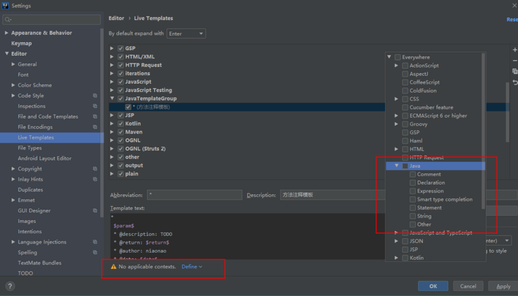518x296 pixels.
Task: Toggle the 方法注释模板 template checkbox
Action: point(128,107)
